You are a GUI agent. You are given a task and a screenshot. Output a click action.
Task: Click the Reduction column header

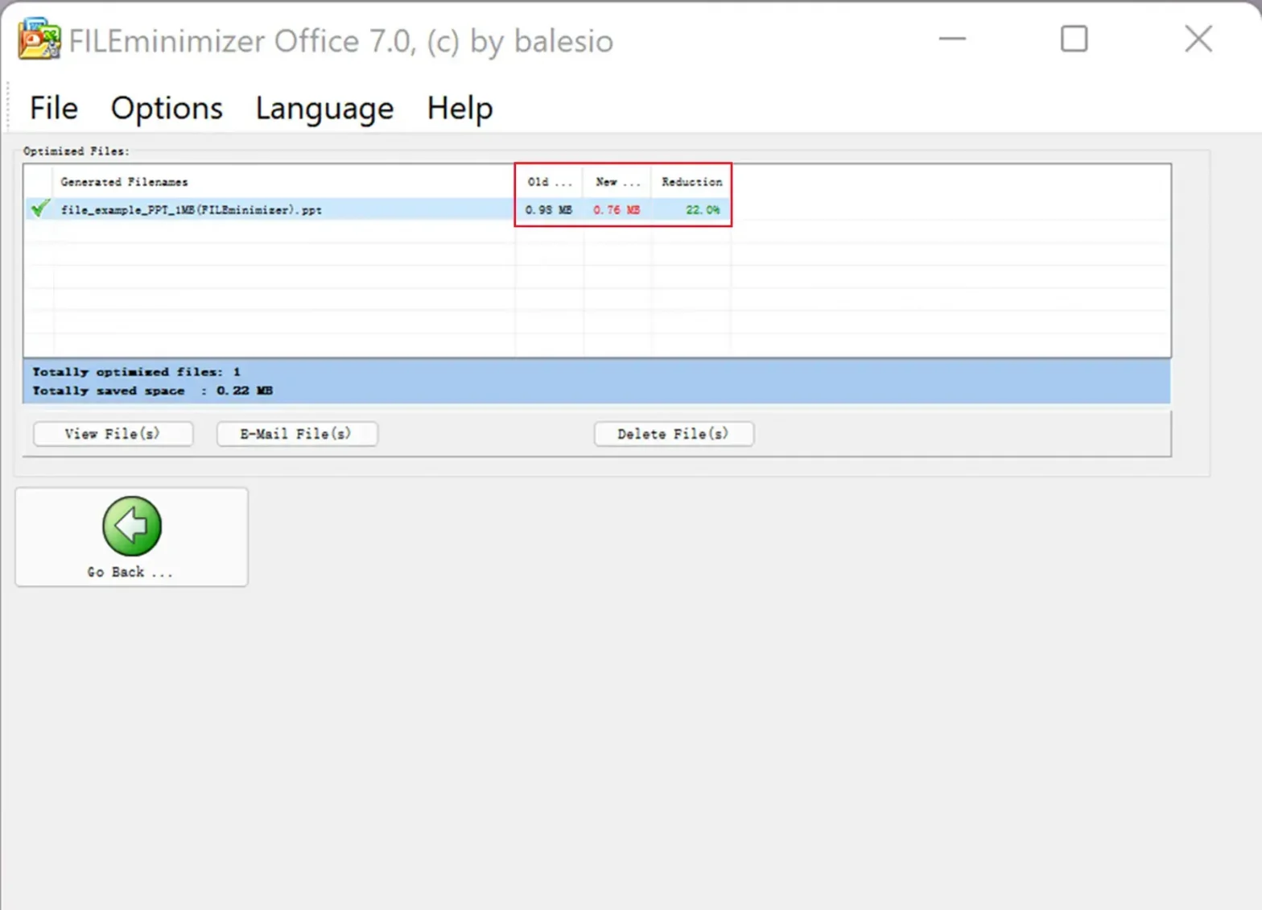691,182
